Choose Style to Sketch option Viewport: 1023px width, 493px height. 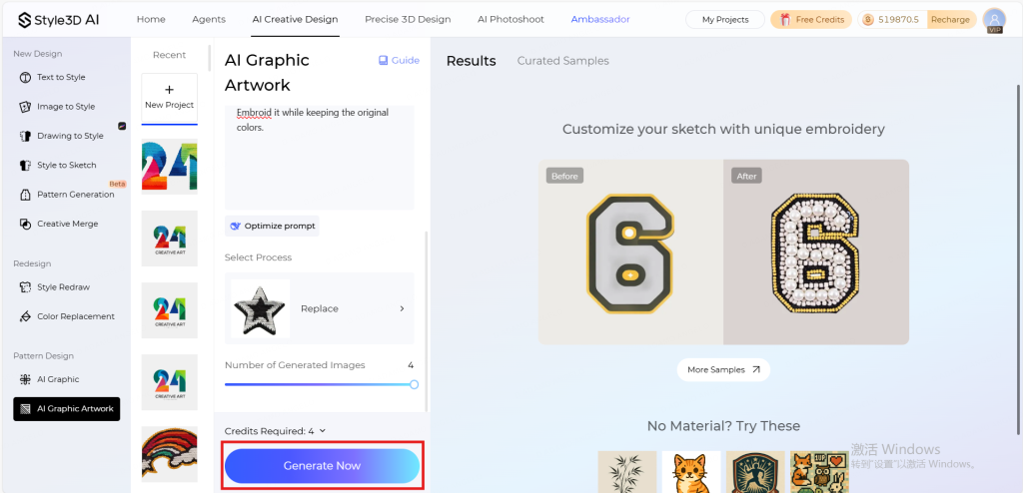tap(58, 165)
